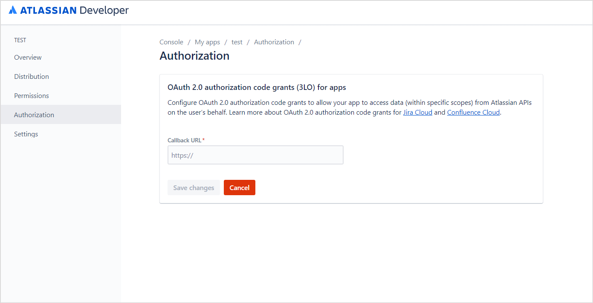Go to Distribution in the sidebar
This screenshot has width=593, height=303.
pyautogui.click(x=32, y=77)
